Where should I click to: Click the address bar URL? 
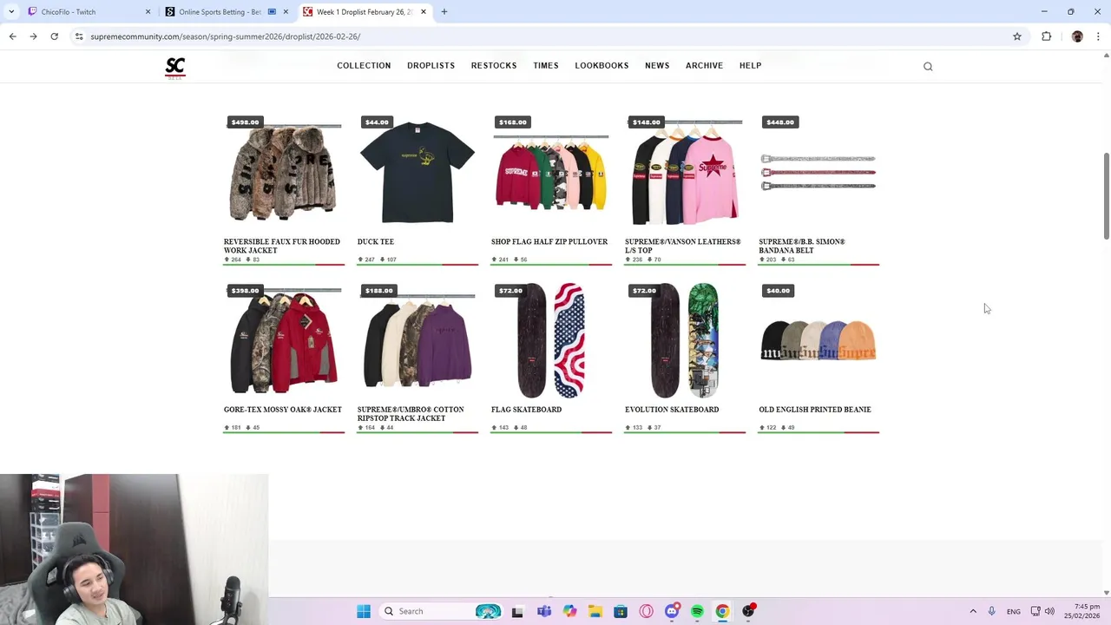pyautogui.click(x=225, y=36)
